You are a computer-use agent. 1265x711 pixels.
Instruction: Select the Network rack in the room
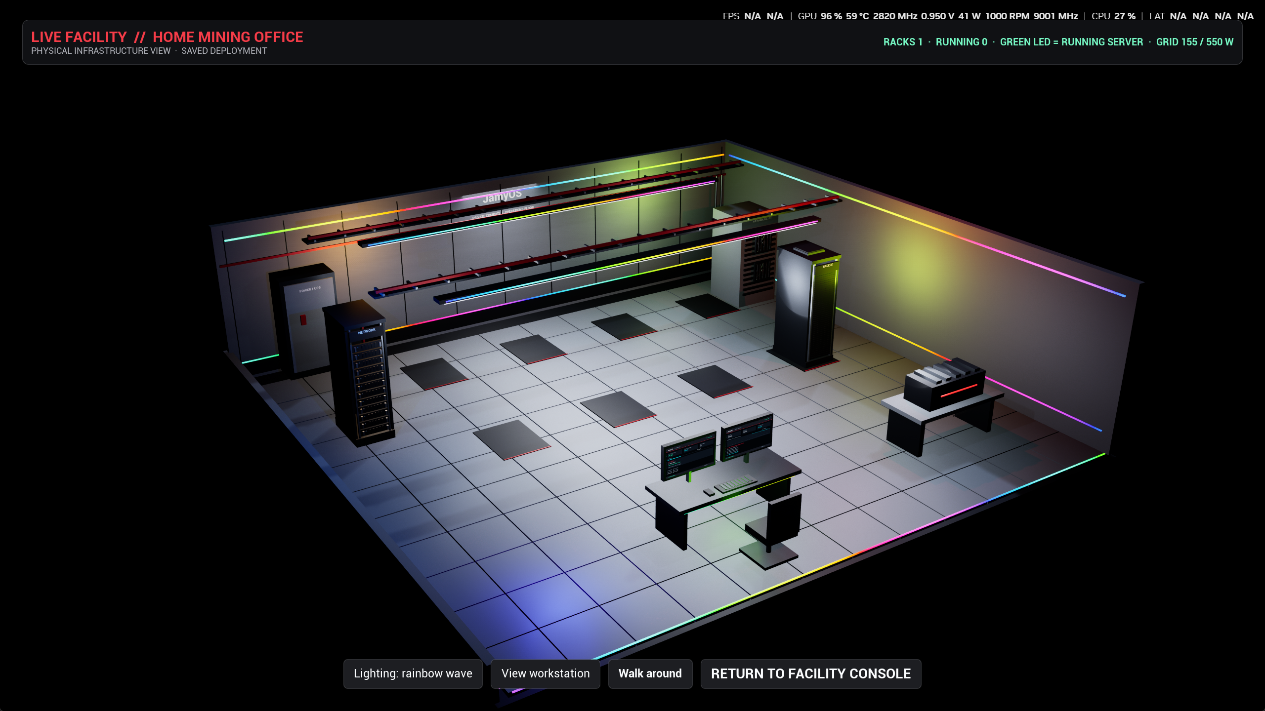click(360, 373)
